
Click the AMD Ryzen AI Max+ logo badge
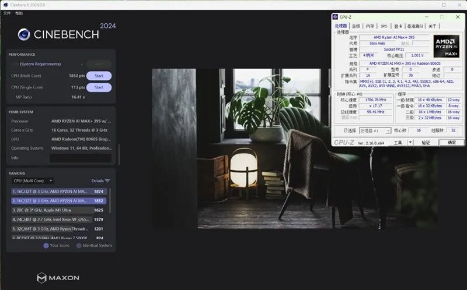(446, 46)
